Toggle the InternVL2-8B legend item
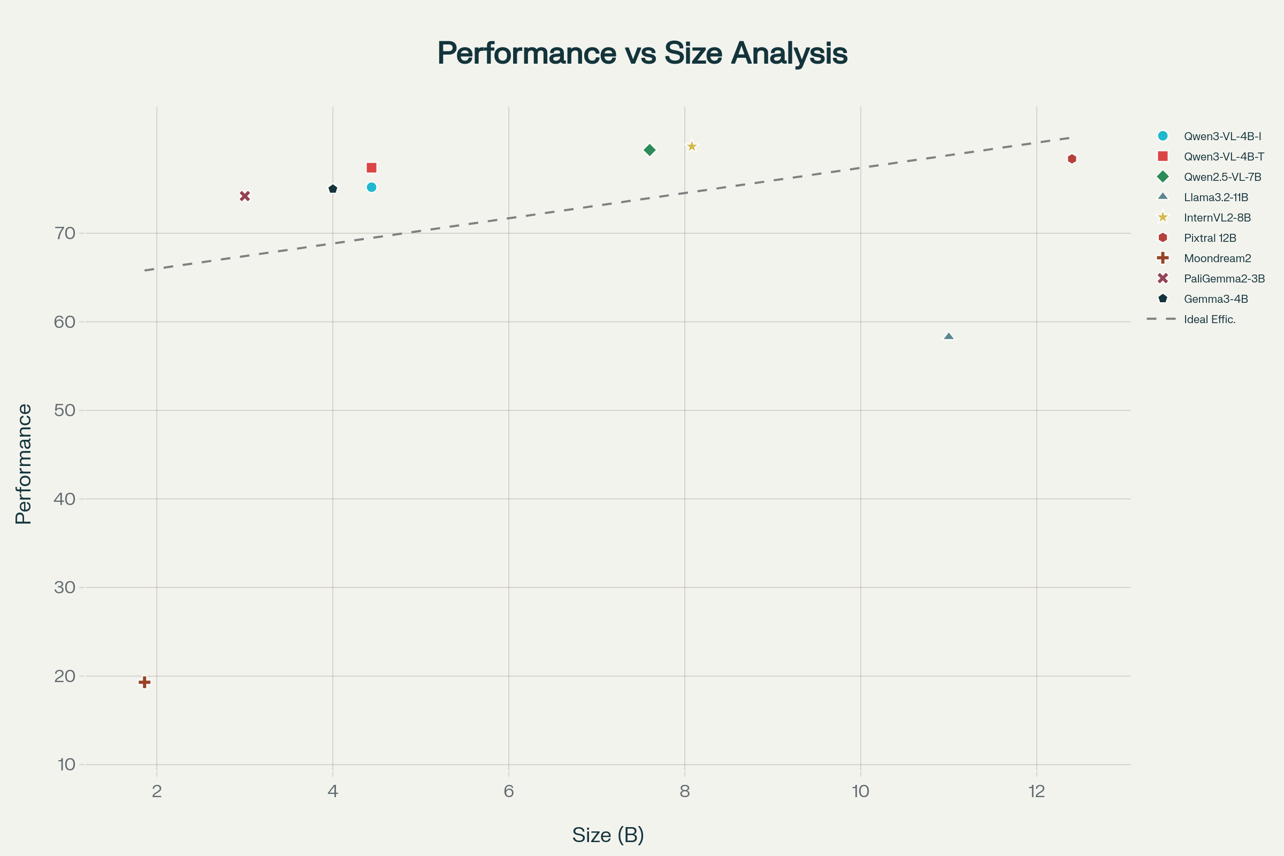Screen dimensions: 1284x856 (x=1217, y=218)
